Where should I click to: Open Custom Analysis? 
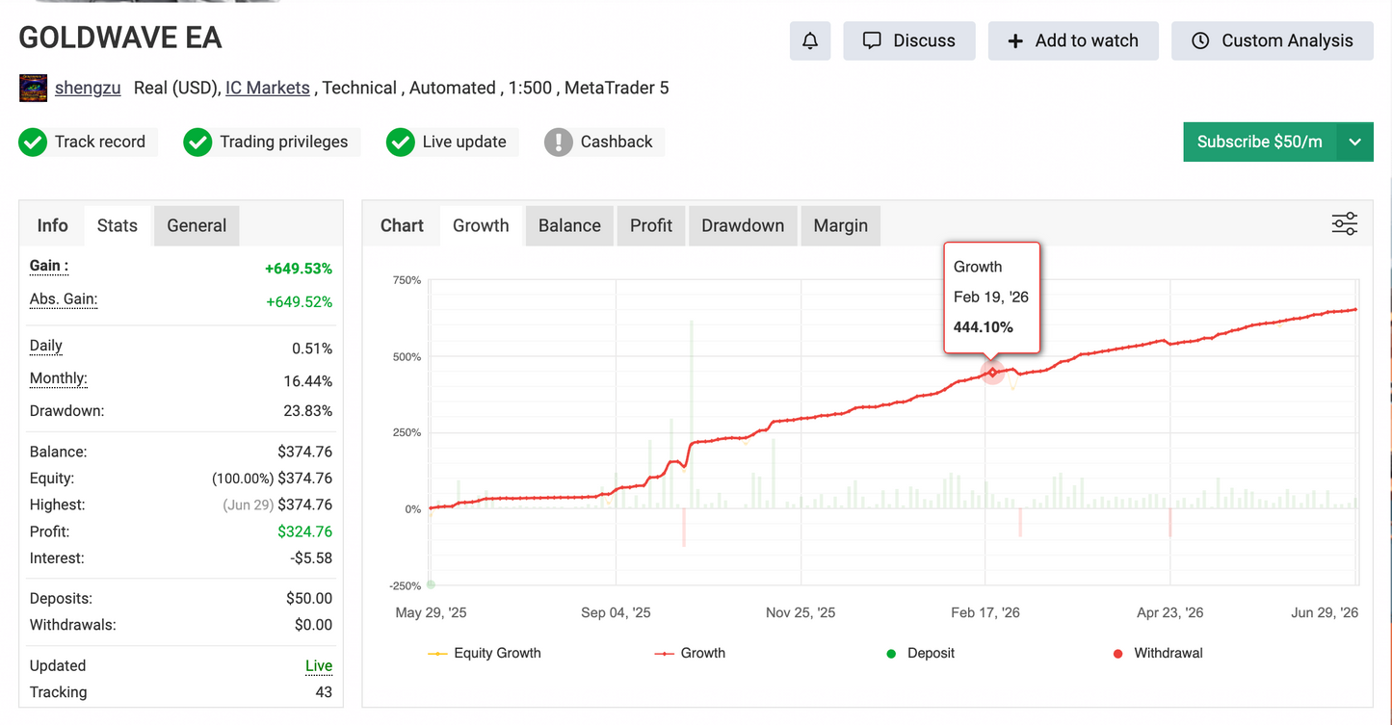coord(1272,40)
